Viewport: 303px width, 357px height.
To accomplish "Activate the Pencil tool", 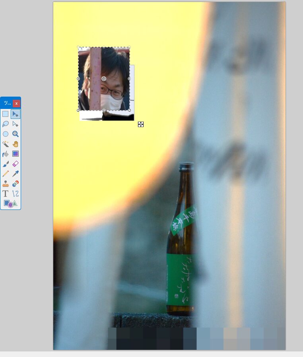I will click(x=6, y=174).
